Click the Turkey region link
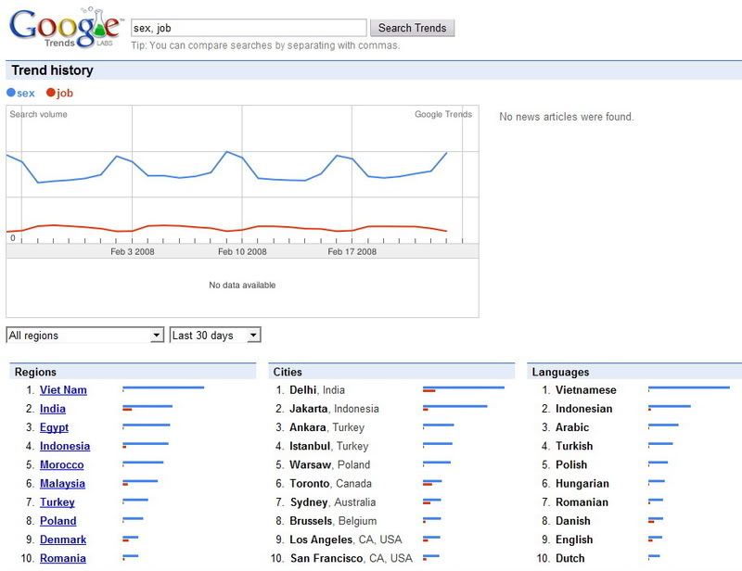Viewport: 742px width, 571px height. pyautogui.click(x=58, y=502)
